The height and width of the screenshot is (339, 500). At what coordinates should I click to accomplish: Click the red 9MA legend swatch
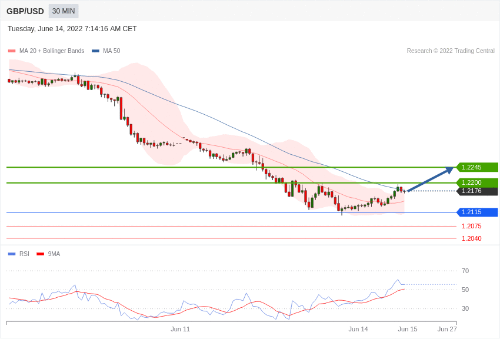point(40,254)
